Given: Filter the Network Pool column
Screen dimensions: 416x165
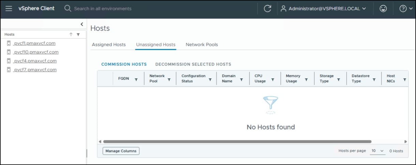Looking at the screenshot, I should click(x=169, y=80).
